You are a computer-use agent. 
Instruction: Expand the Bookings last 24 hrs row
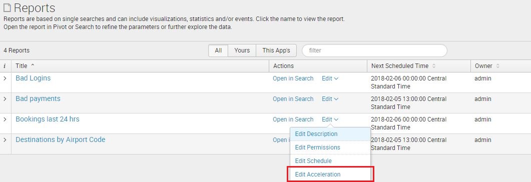pos(5,119)
